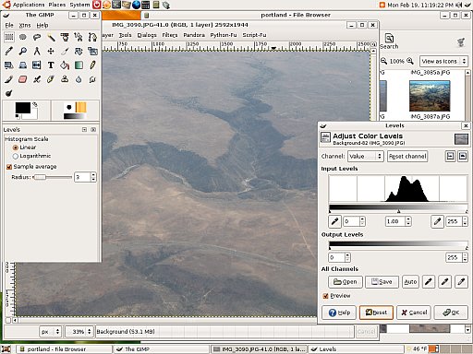Select the Clone stamp tool

65,79
